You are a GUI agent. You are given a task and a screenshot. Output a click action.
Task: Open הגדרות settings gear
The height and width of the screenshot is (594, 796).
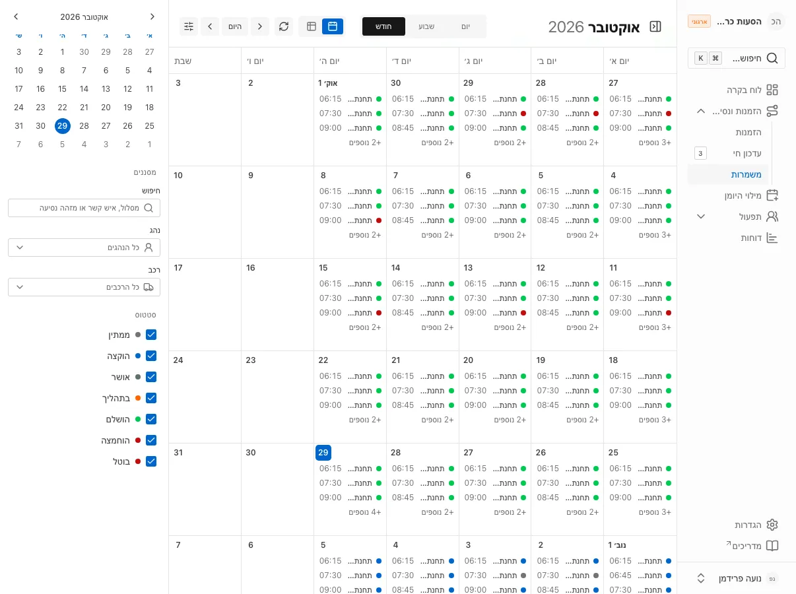[x=772, y=525]
